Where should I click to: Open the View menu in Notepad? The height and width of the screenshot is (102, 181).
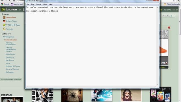(45, 5)
